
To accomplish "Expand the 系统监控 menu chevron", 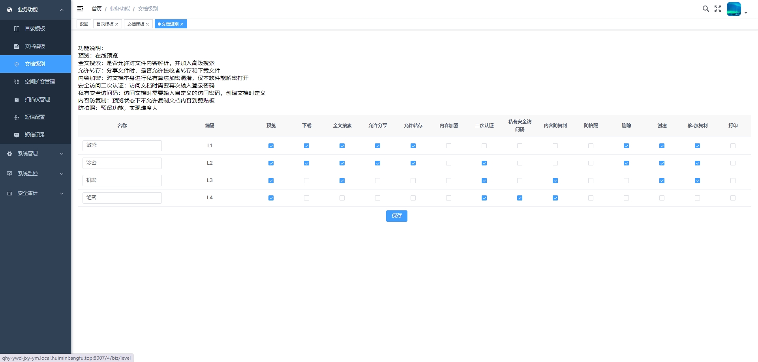I will 62,174.
